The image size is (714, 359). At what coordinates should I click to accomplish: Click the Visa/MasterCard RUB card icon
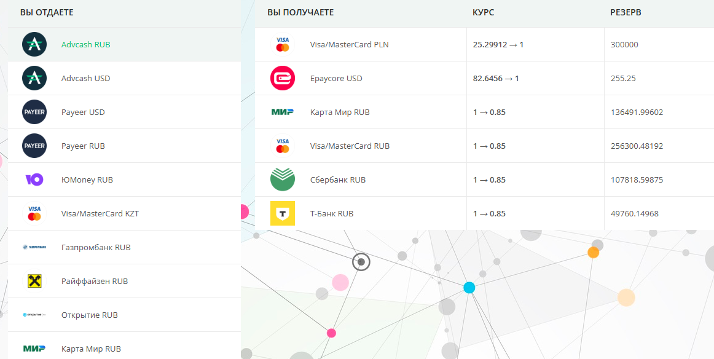(282, 146)
